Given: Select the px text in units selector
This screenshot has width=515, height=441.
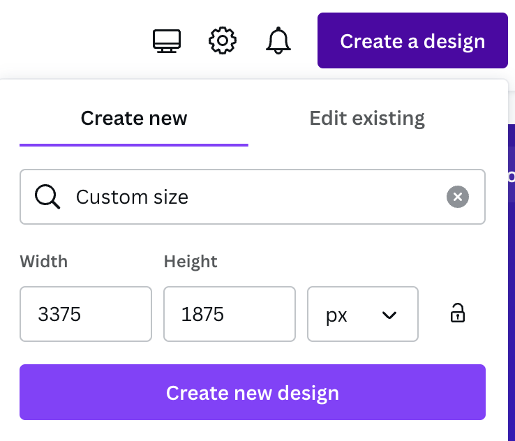Looking at the screenshot, I should (x=336, y=316).
